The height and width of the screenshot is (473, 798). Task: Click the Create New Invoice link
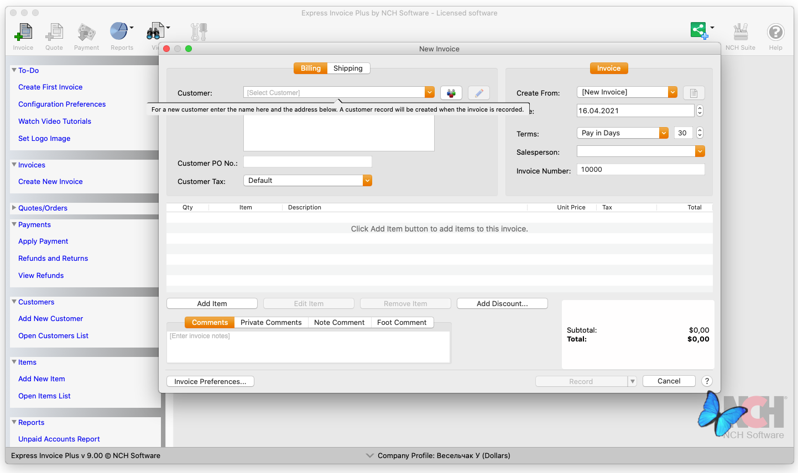(50, 181)
